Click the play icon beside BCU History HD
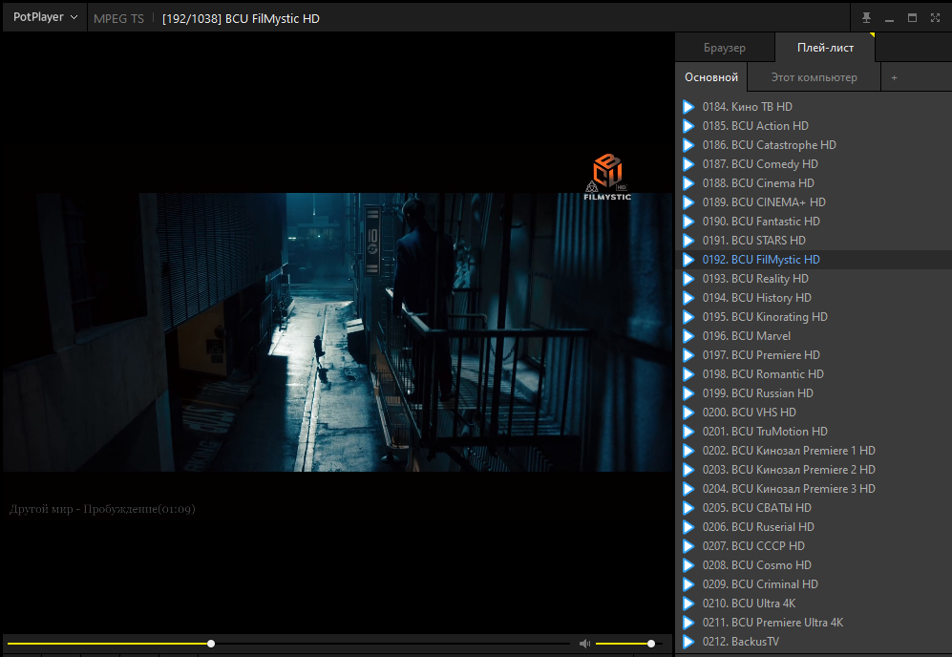952x657 pixels. [x=688, y=298]
